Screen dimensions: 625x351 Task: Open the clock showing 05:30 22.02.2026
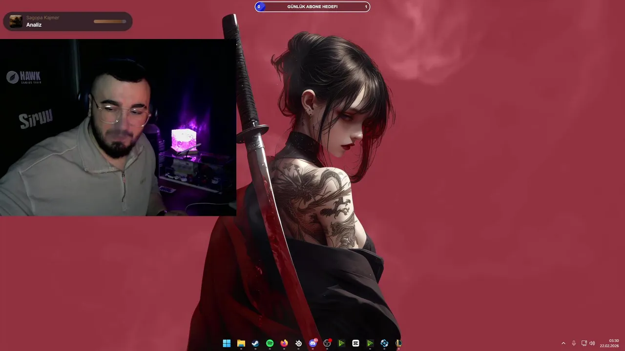click(x=609, y=343)
